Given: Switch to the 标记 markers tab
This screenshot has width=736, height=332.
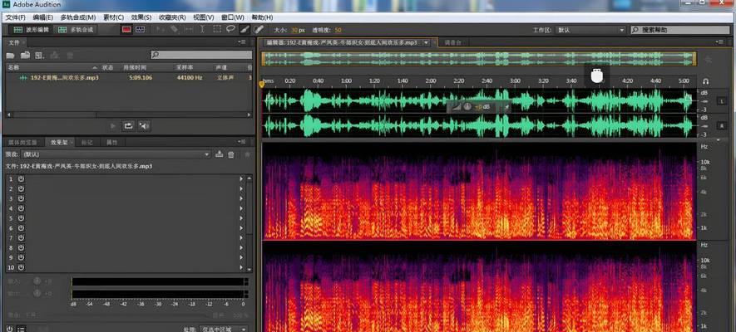Looking at the screenshot, I should (x=86, y=142).
